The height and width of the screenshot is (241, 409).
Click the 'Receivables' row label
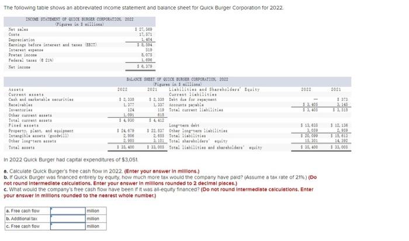[20, 104]
